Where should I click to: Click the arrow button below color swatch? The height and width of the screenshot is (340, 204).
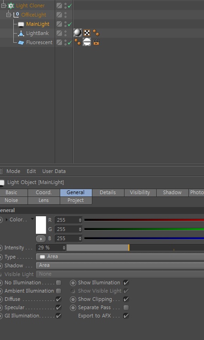click(41, 239)
